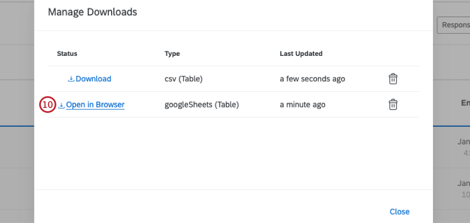Open googleSheets export via Open in Browser
Image resolution: width=470 pixels, height=223 pixels.
click(x=95, y=105)
